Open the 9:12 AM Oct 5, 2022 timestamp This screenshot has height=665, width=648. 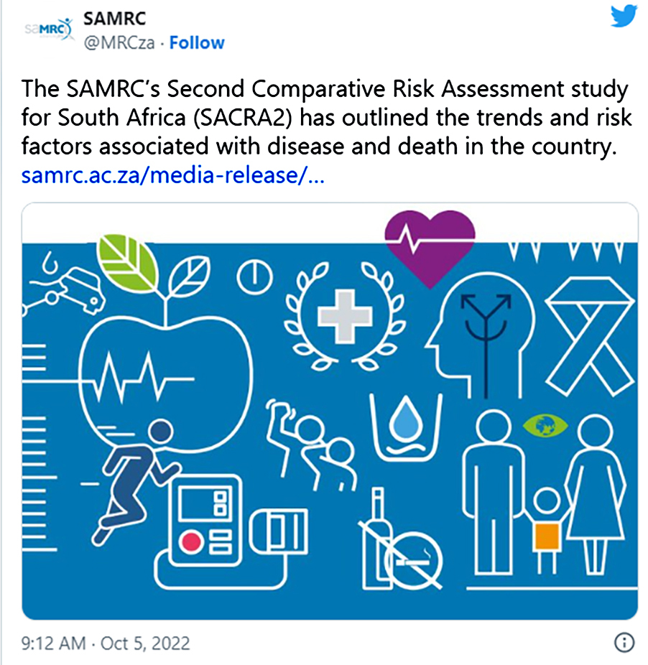(x=105, y=643)
